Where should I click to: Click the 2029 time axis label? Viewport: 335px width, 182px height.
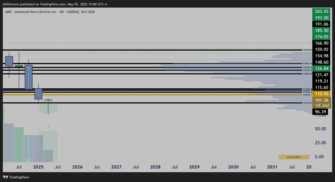(194, 167)
